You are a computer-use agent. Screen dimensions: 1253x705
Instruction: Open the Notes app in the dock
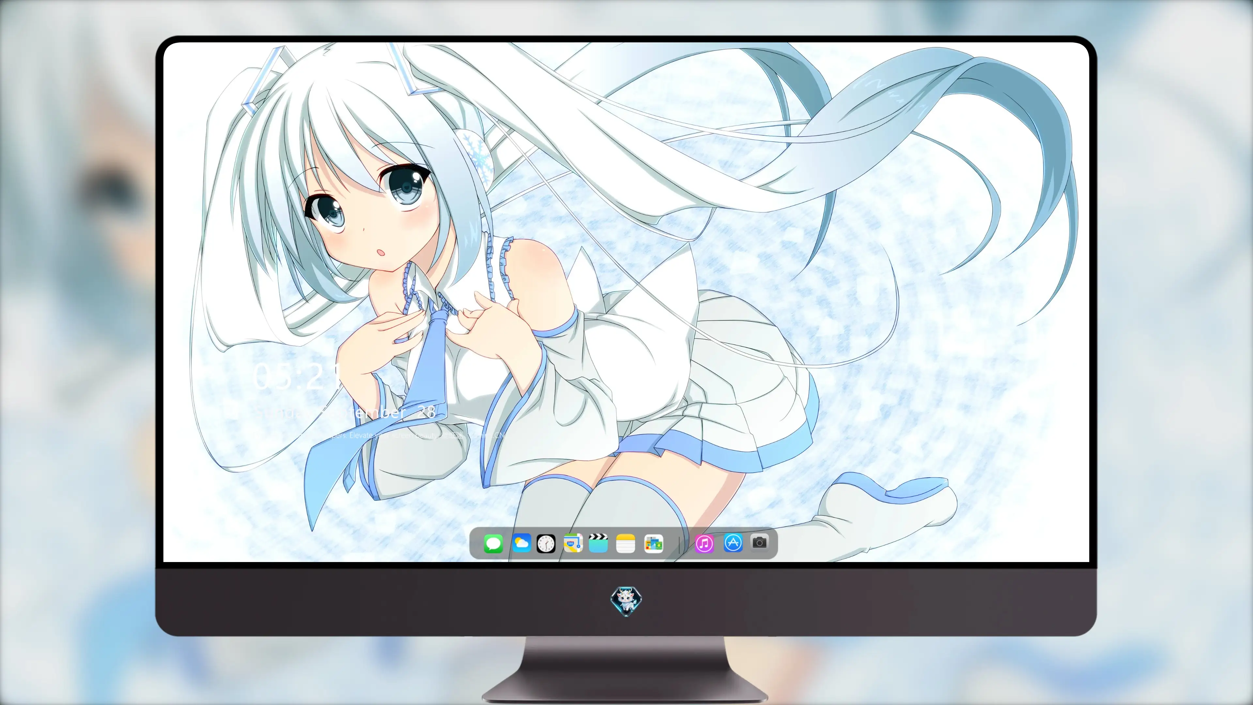[x=626, y=543]
